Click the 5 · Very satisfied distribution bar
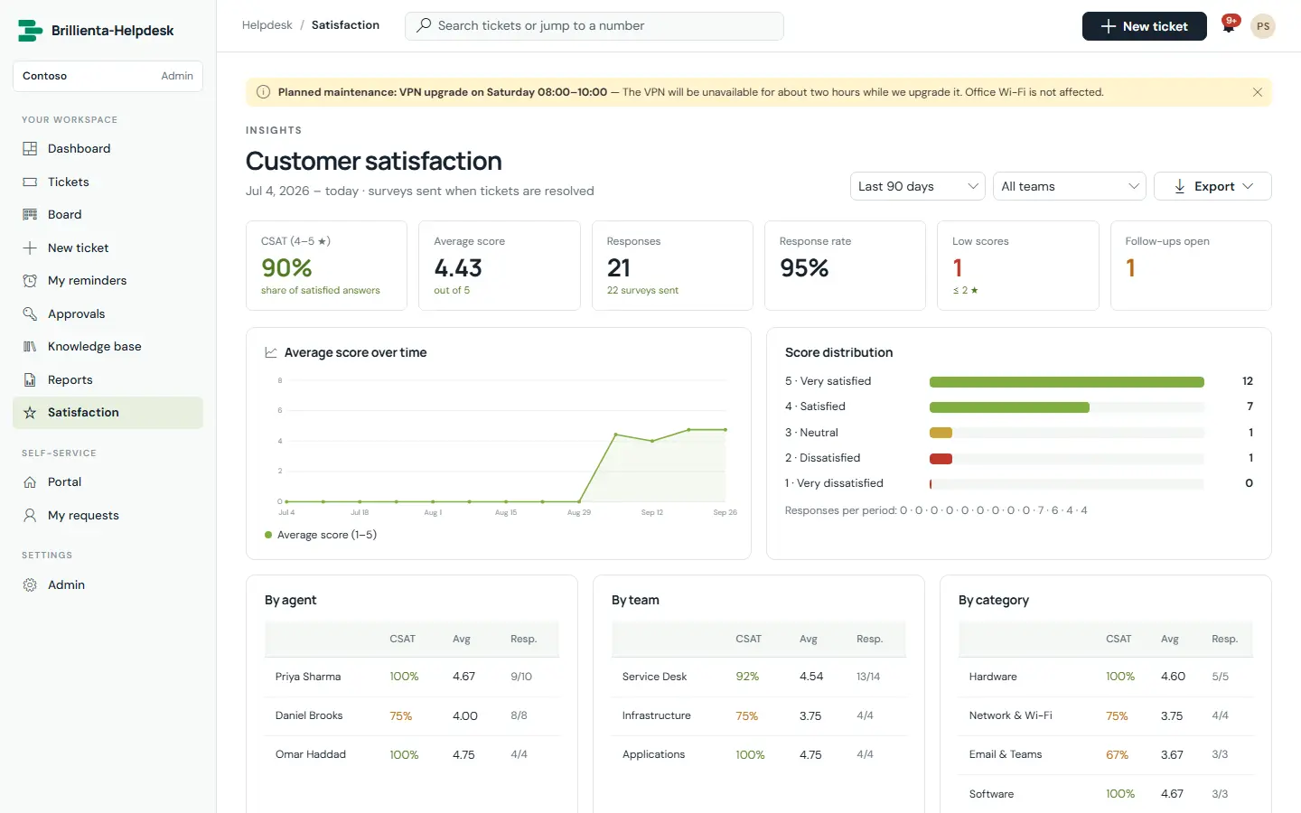This screenshot has width=1301, height=813. point(1066,381)
